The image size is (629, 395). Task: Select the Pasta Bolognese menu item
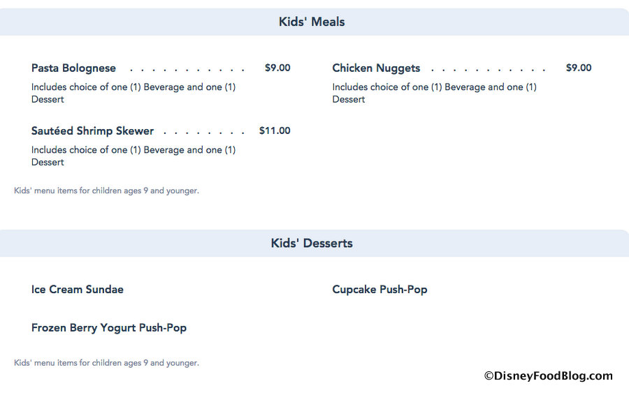coord(73,68)
